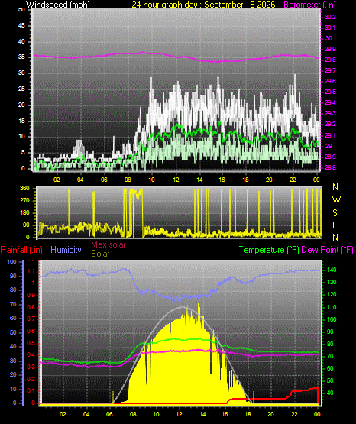Screen dimensions: 356x424
Task: Click the 1.1 value on rainfall scale
Action: click(31, 271)
